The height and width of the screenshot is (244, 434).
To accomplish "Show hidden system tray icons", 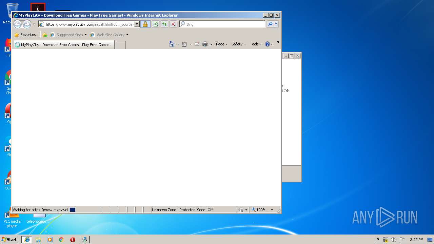I will 378,239.
